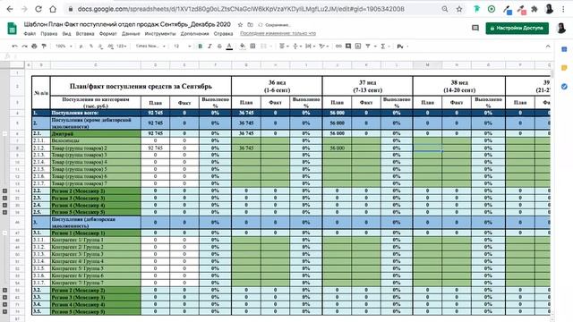This screenshot has width=573, height=322.
Task: Open the Файл menu
Action: pos(30,34)
